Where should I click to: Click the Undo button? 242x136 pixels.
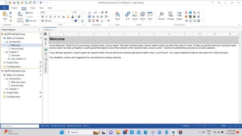[29, 13]
